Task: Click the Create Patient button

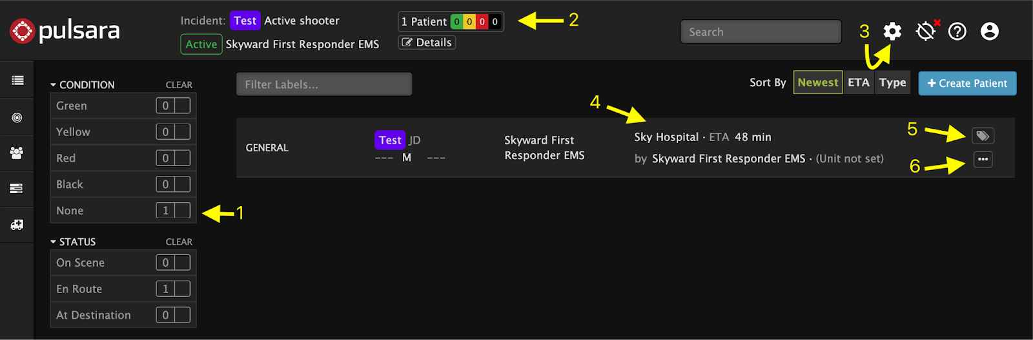Action: pos(967,83)
